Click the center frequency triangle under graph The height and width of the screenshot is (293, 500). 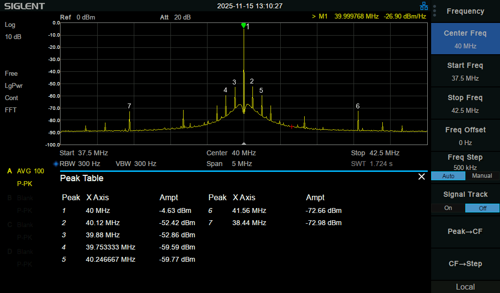[x=244, y=144]
